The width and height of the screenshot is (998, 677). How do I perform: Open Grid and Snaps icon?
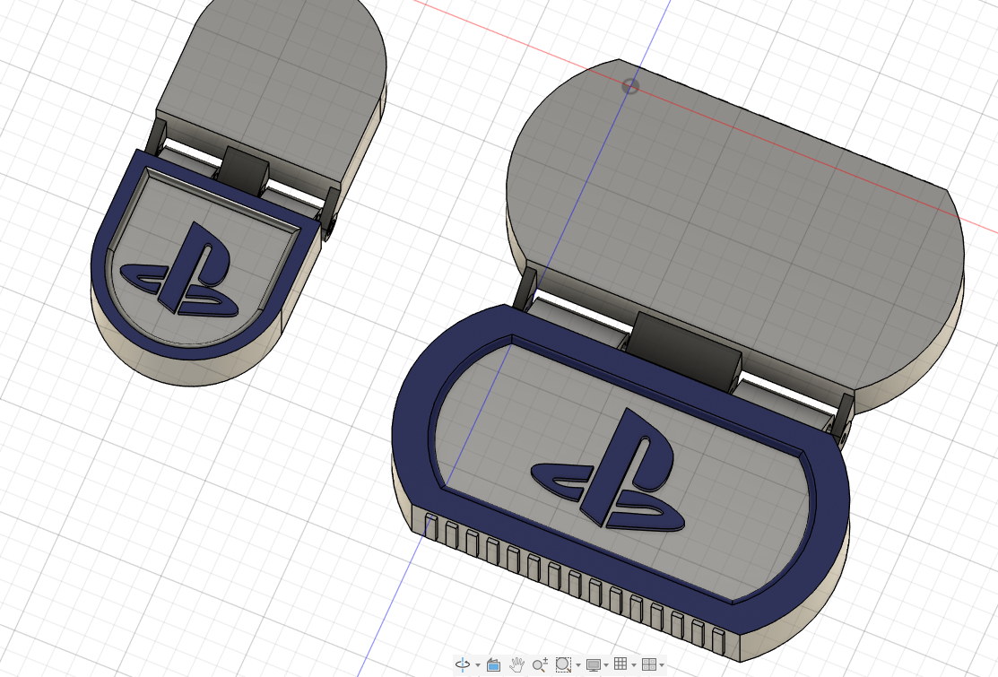click(x=620, y=665)
